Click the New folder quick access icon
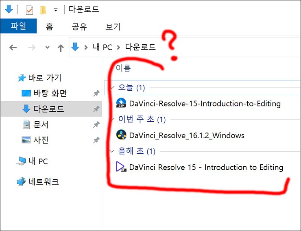Screen dimensions: 301x231 [x=43, y=10]
